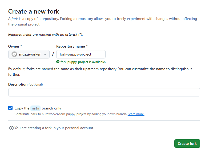Click the muzziworker avatar icon
Image resolution: width=209 pixels, height=152 pixels.
coord(14,54)
